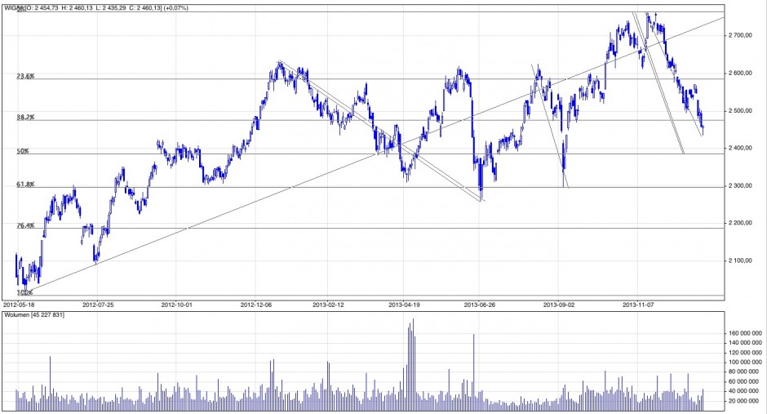
Task: Click the 50% Fibonacci retracement label
Action: [23, 151]
